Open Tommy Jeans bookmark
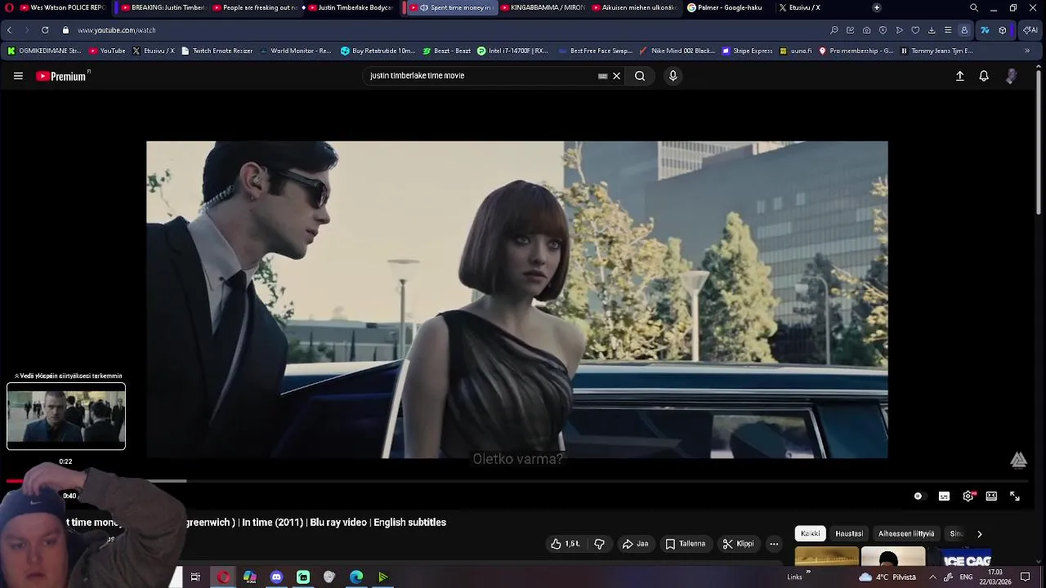Screen dimensions: 1046x588 tap(936, 51)
